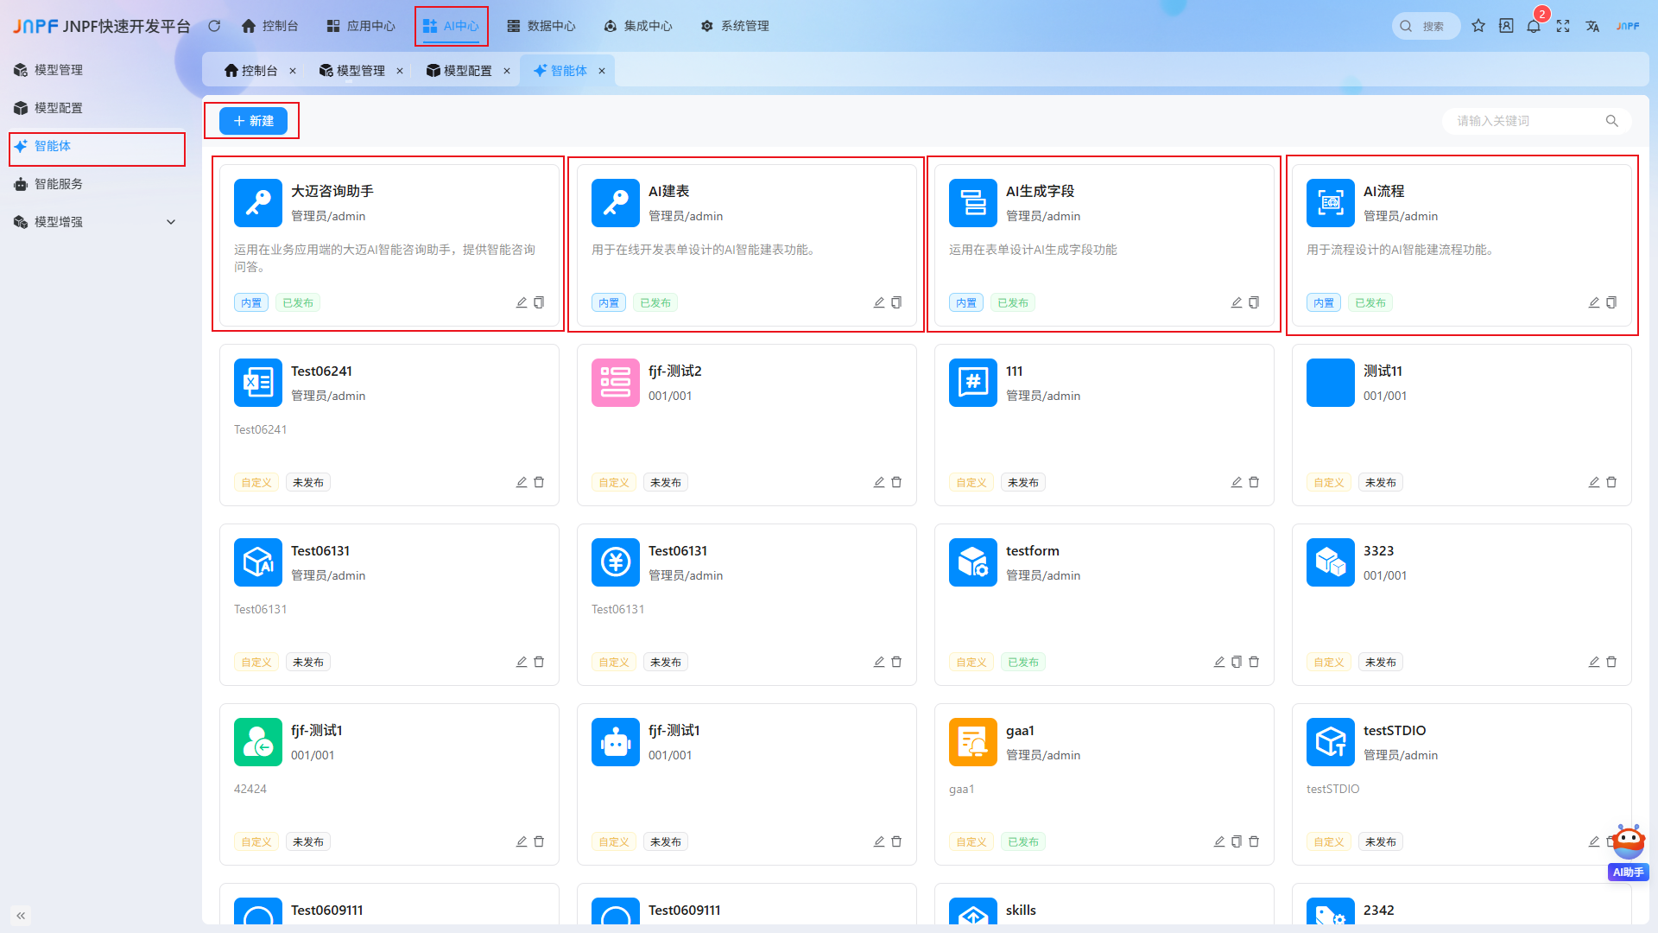Open 集成中心 in the top navigation
1658x933 pixels.
click(x=638, y=26)
